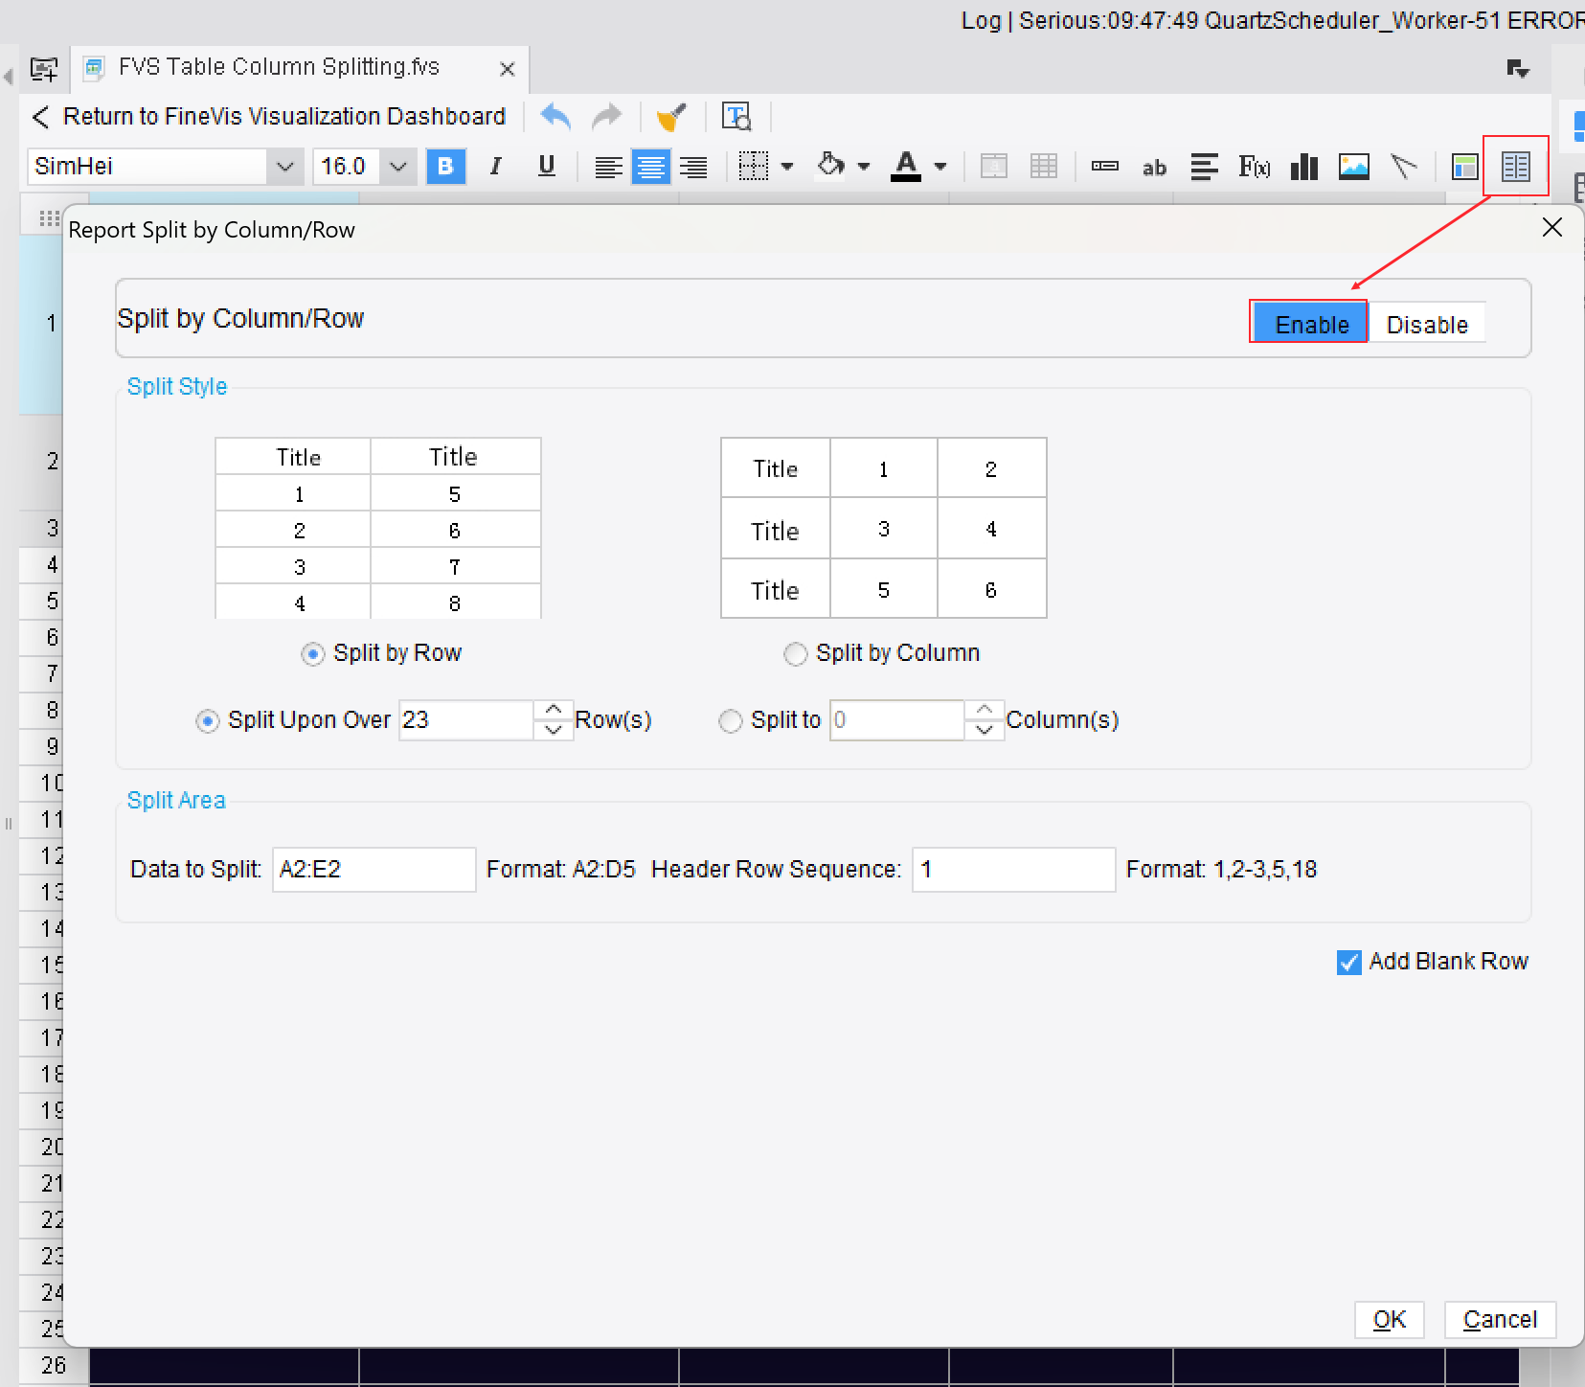This screenshot has height=1387, width=1585.
Task: Select the Split by Row radio button
Action: [312, 654]
